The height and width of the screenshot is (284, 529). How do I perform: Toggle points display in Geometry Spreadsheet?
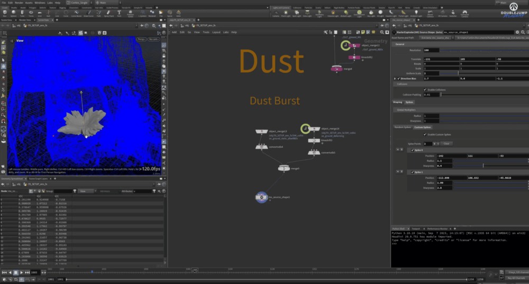click(31, 191)
